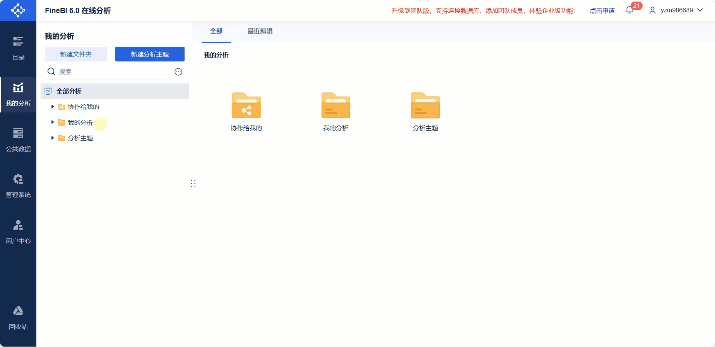Open the more options ellipsis icon
Screen dimensions: 715x347
pyautogui.click(x=178, y=72)
